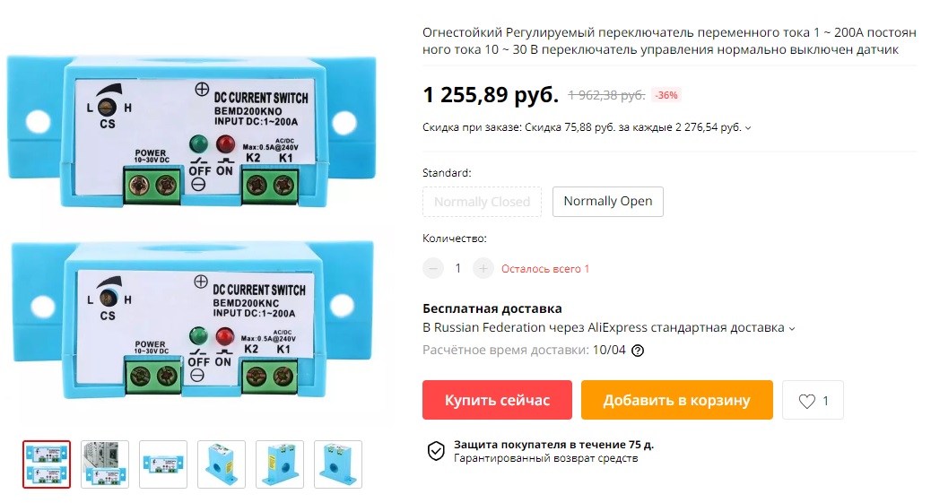Image resolution: width=931 pixels, height=503 pixels.
Task: Click the Купить сейчас button
Action: coord(497,400)
